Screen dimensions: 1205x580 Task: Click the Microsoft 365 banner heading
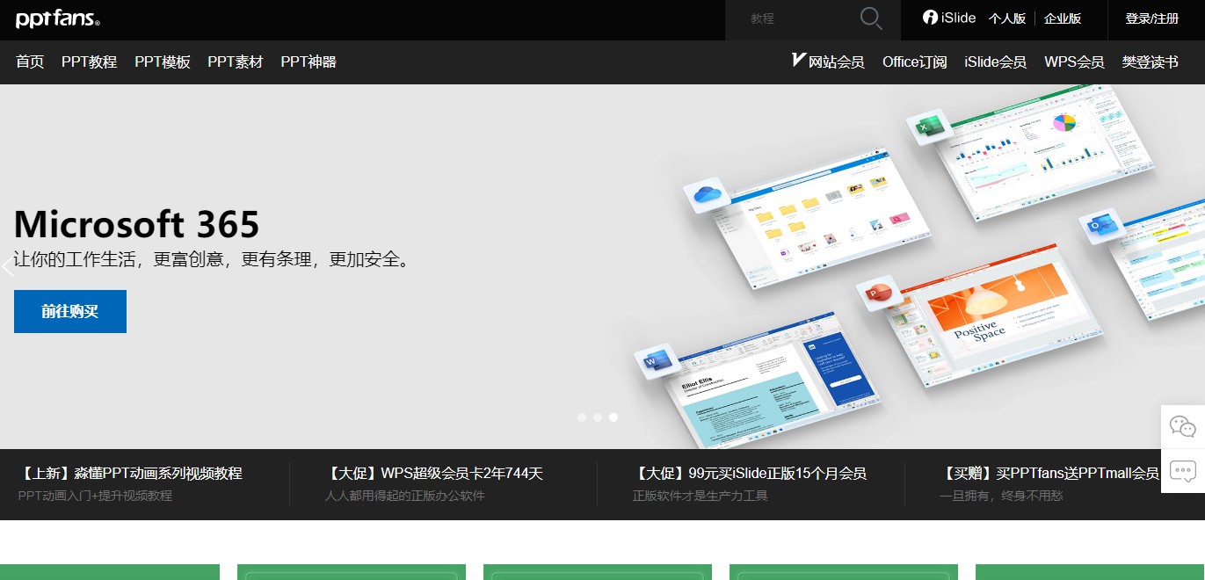pos(137,224)
